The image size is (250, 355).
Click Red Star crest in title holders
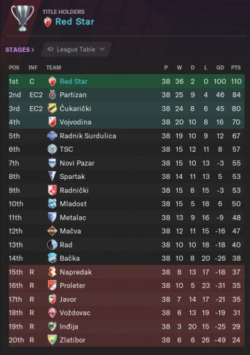click(48, 21)
